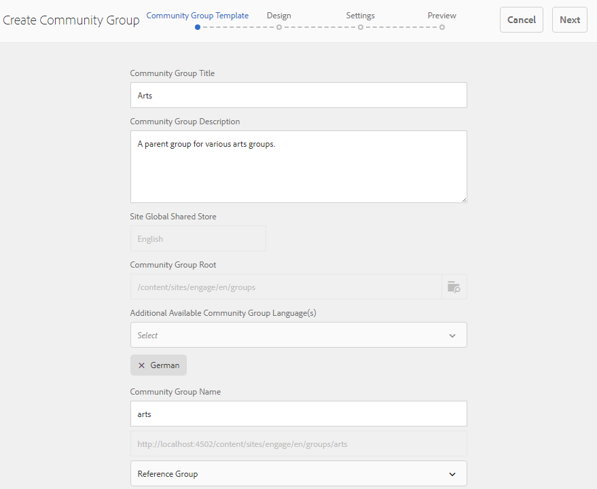The height and width of the screenshot is (489, 597).
Task: Focus the Community Group Description textarea
Action: coord(298,166)
